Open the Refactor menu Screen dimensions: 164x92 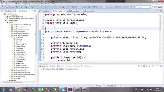[x=17, y=4]
